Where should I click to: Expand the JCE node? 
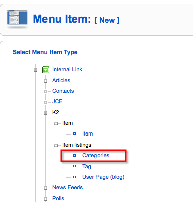(45, 102)
